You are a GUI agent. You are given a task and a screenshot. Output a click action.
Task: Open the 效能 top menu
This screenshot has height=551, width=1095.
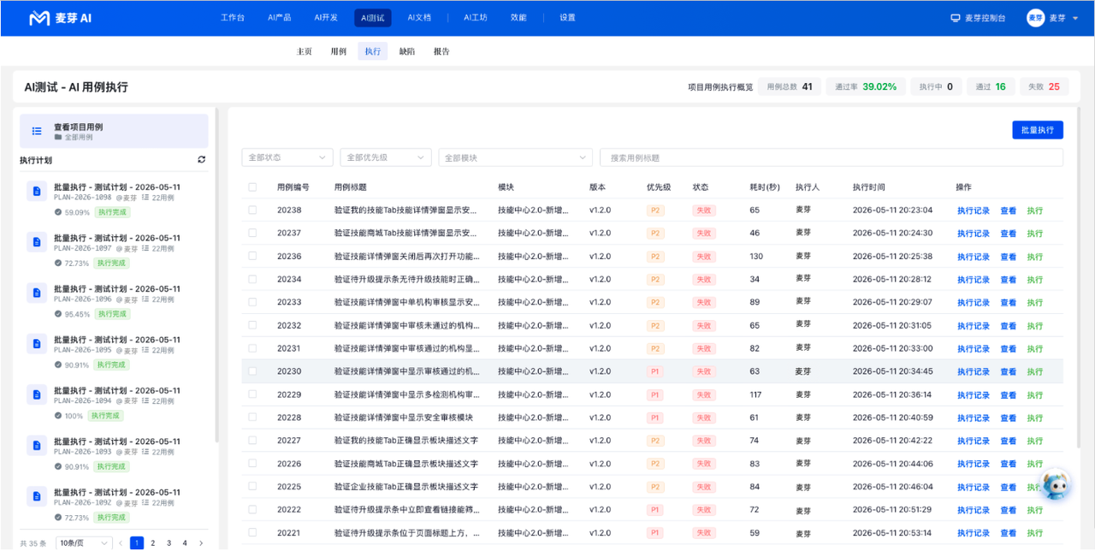pos(518,18)
